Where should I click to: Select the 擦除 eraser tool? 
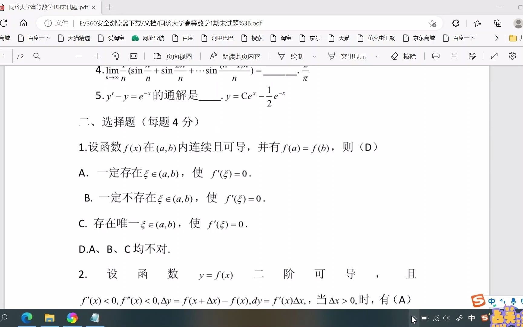coord(403,56)
